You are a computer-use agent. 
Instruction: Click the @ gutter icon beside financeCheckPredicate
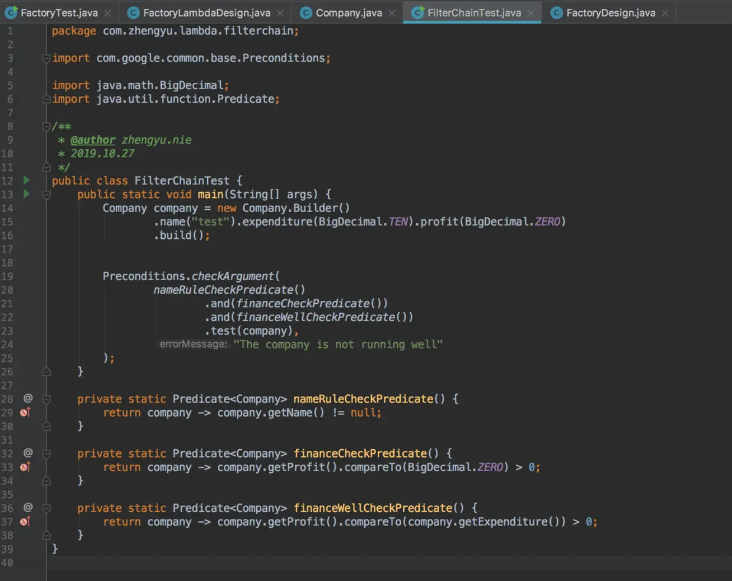point(28,453)
